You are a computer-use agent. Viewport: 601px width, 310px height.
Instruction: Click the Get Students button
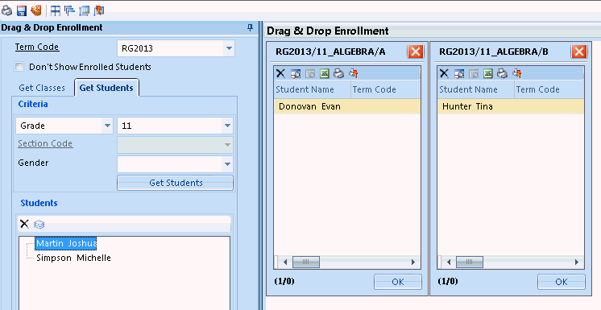[x=175, y=183]
